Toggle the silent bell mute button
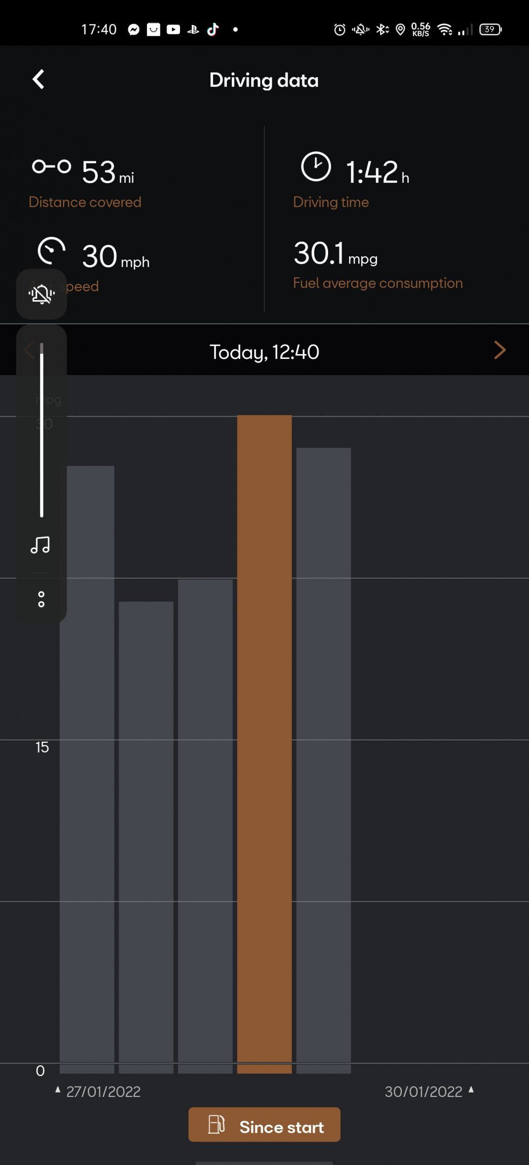The image size is (529, 1165). pyautogui.click(x=41, y=294)
